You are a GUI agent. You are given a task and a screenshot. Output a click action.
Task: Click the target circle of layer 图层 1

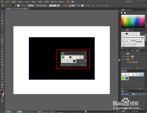coord(143,94)
